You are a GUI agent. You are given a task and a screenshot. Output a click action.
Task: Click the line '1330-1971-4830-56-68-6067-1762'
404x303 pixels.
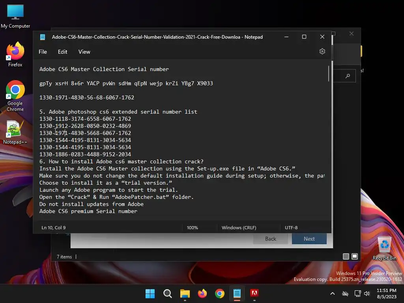[x=87, y=98]
